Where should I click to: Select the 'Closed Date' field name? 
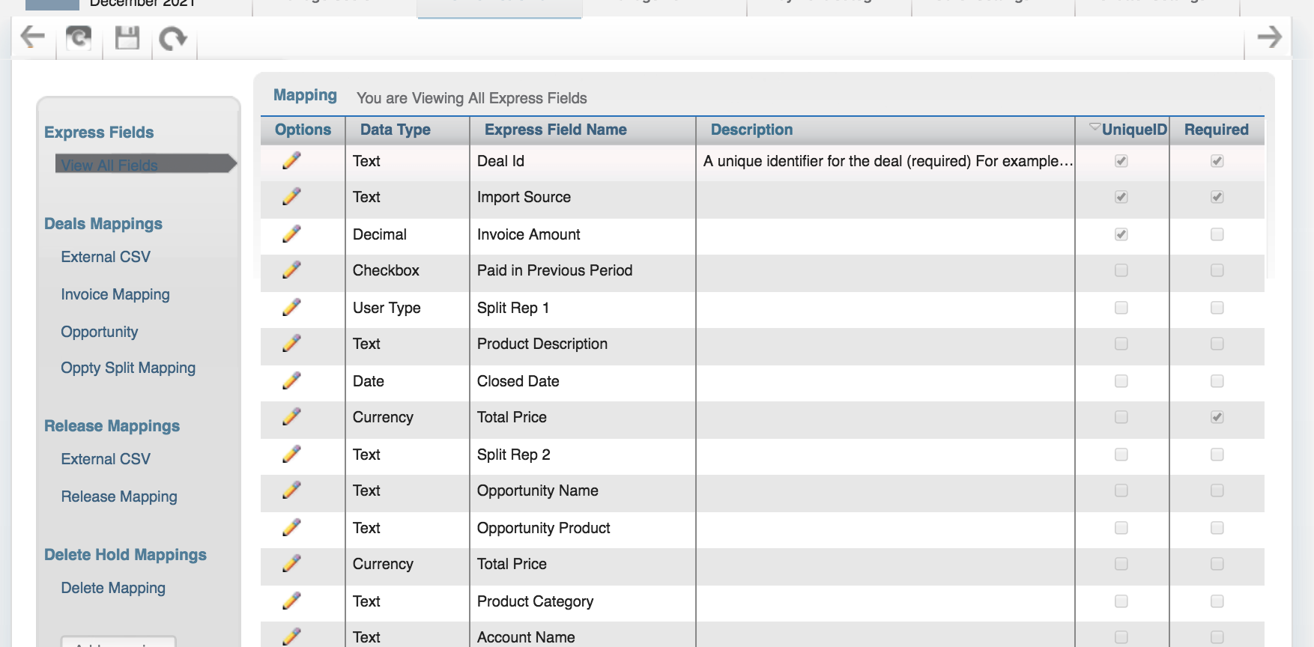click(518, 381)
